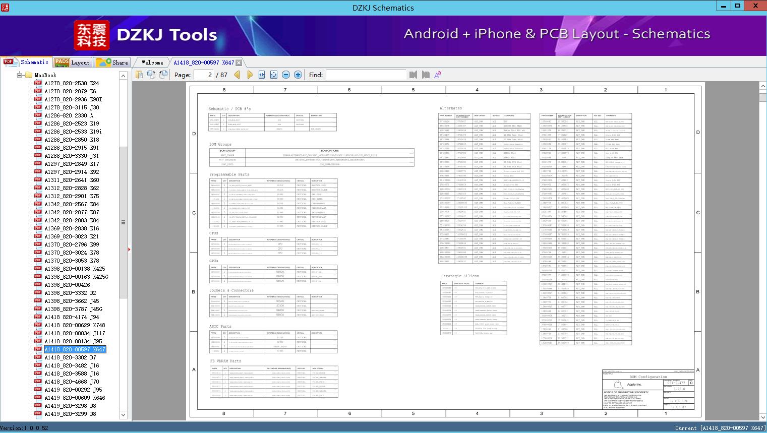Open A1278_820-3115 J30 schematic
The image size is (767, 433).
click(x=72, y=107)
